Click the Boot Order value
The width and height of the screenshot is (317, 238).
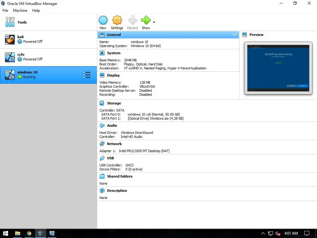(143, 64)
